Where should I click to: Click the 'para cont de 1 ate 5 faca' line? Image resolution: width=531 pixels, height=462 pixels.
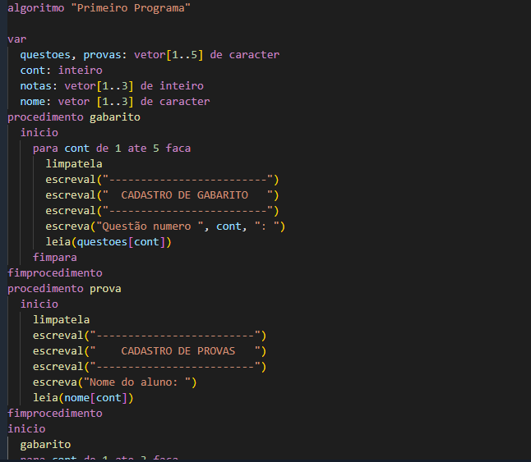click(x=112, y=149)
